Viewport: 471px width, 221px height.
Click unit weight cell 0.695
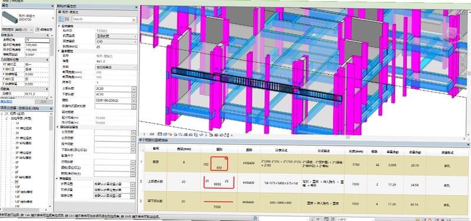tap(392, 165)
